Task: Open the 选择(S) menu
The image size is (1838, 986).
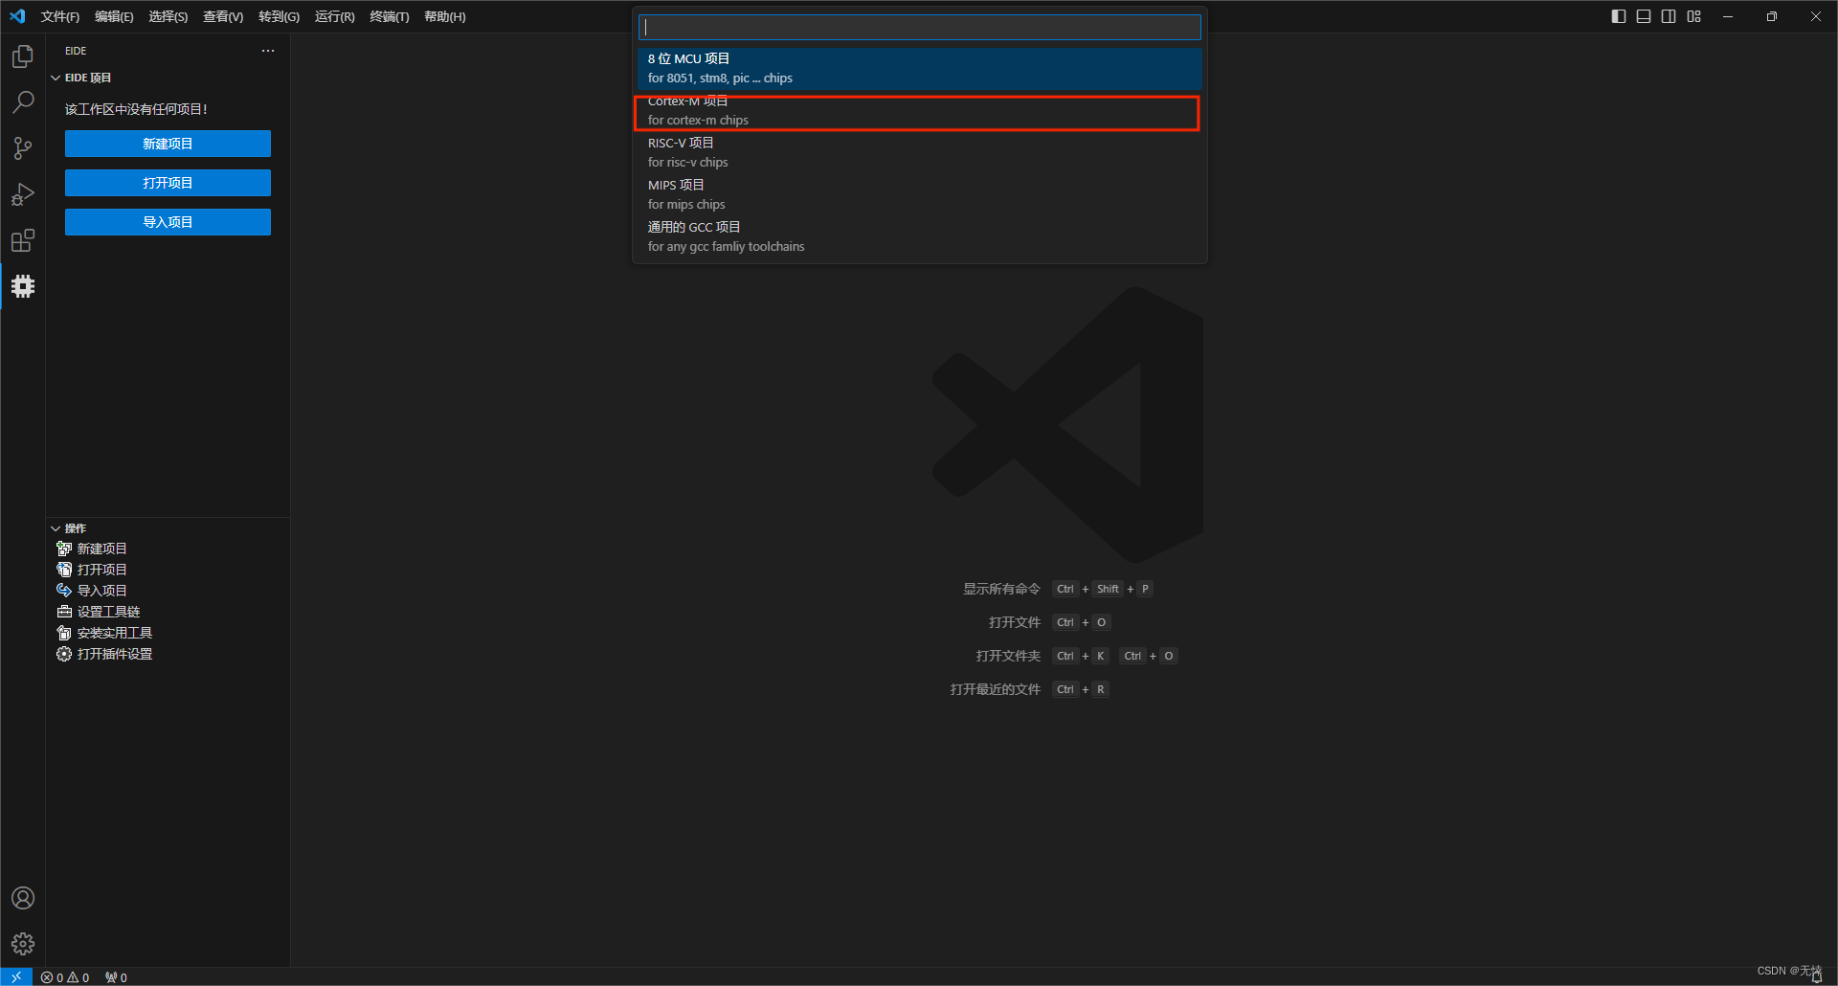Action: point(168,16)
